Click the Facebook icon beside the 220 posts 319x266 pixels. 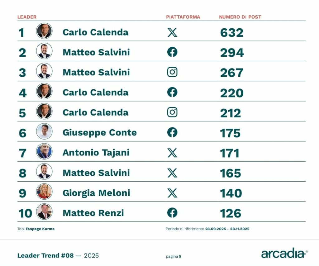(172, 92)
